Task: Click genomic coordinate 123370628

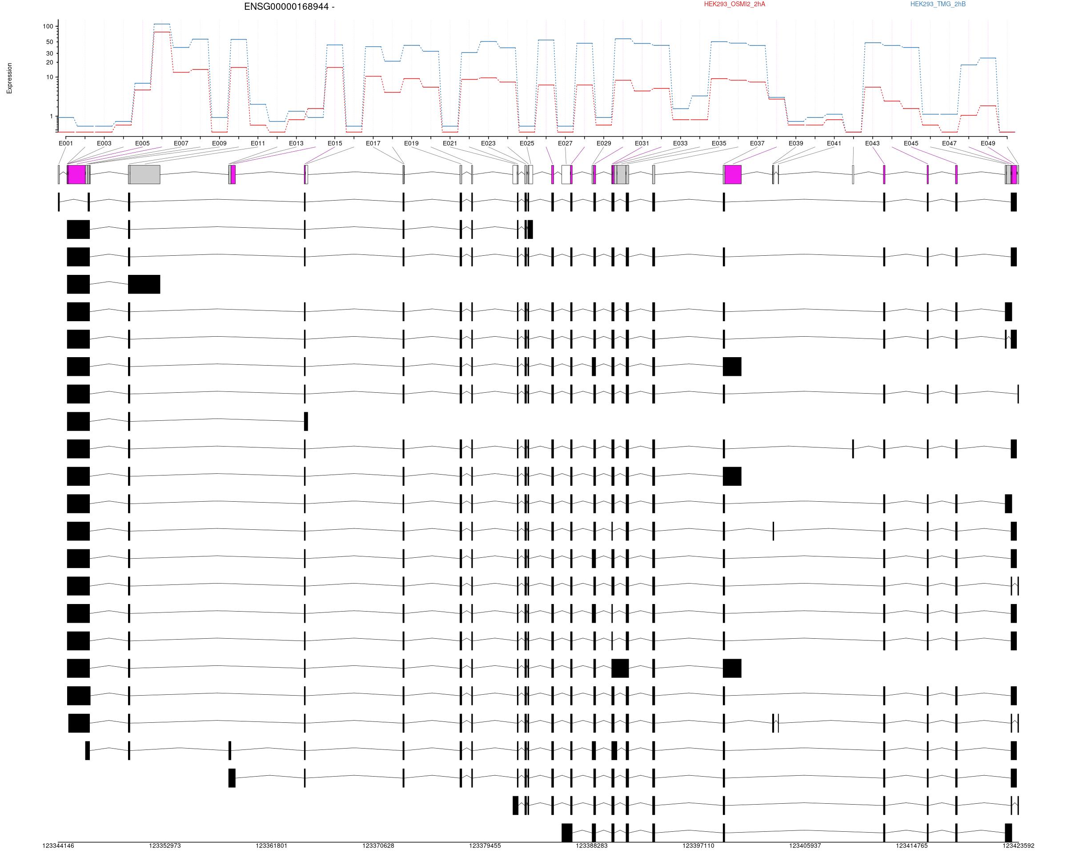Action: [x=379, y=846]
